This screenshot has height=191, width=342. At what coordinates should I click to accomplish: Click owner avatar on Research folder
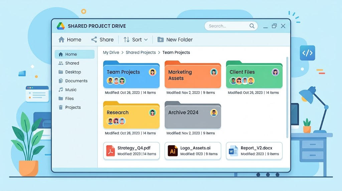point(152,113)
